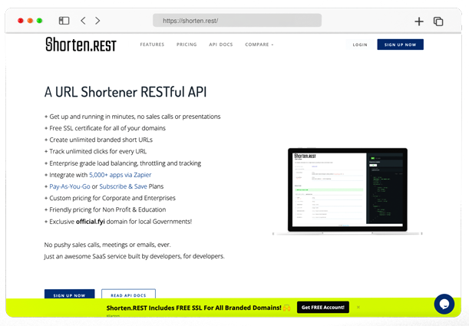This screenshot has height=326, width=469.
Task: Open the chat bubble widget
Action: click(444, 304)
